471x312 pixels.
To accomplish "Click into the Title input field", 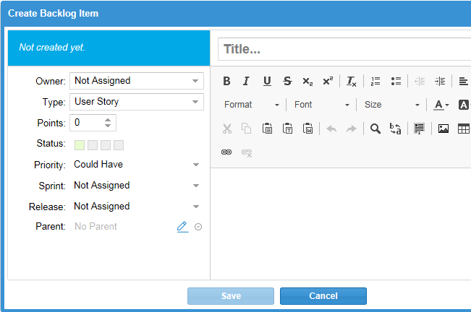I will click(x=344, y=49).
